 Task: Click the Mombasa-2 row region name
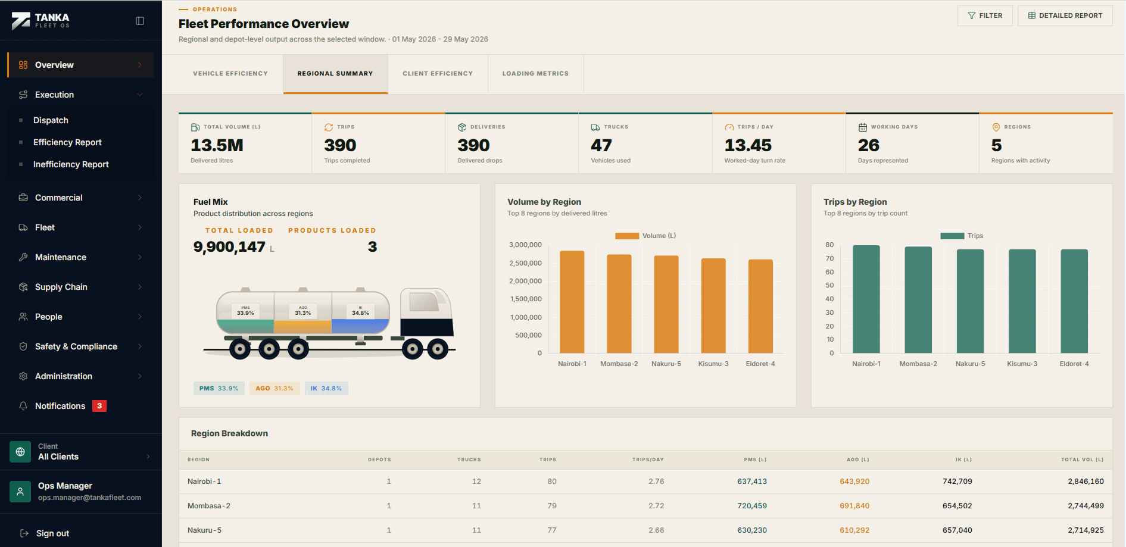[209, 506]
